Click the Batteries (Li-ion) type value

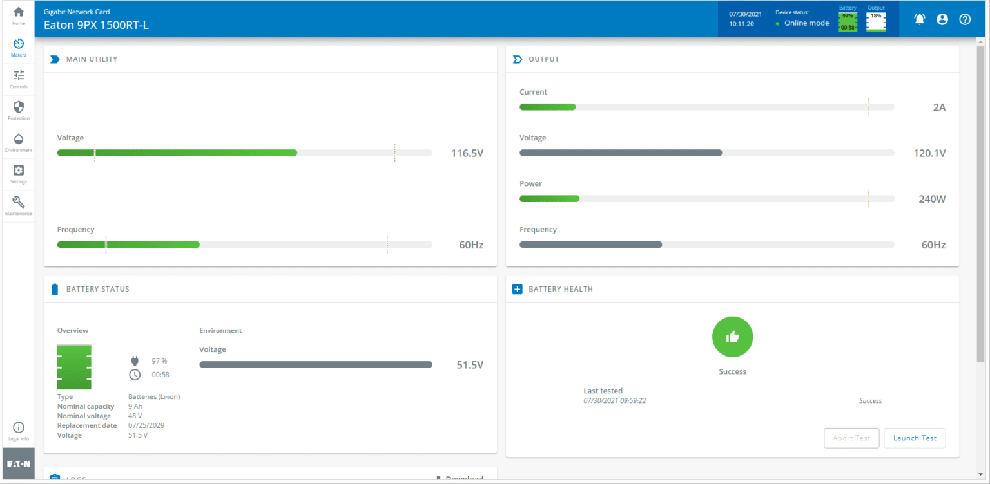[x=154, y=396]
